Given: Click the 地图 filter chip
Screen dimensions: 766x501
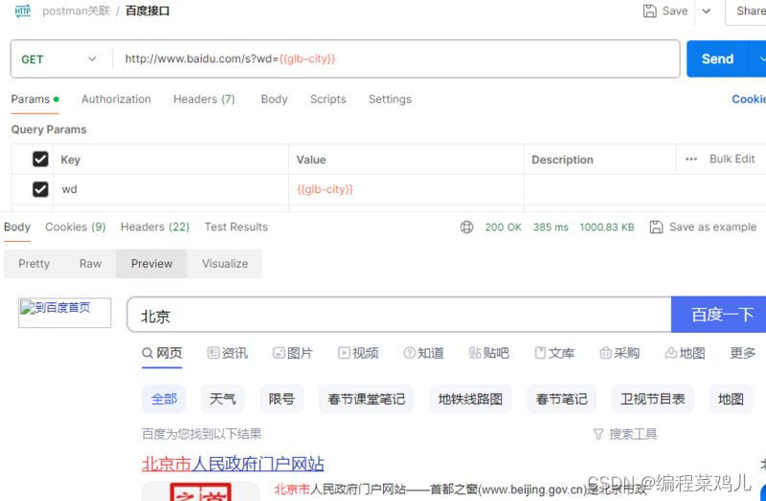Looking at the screenshot, I should click(731, 399).
